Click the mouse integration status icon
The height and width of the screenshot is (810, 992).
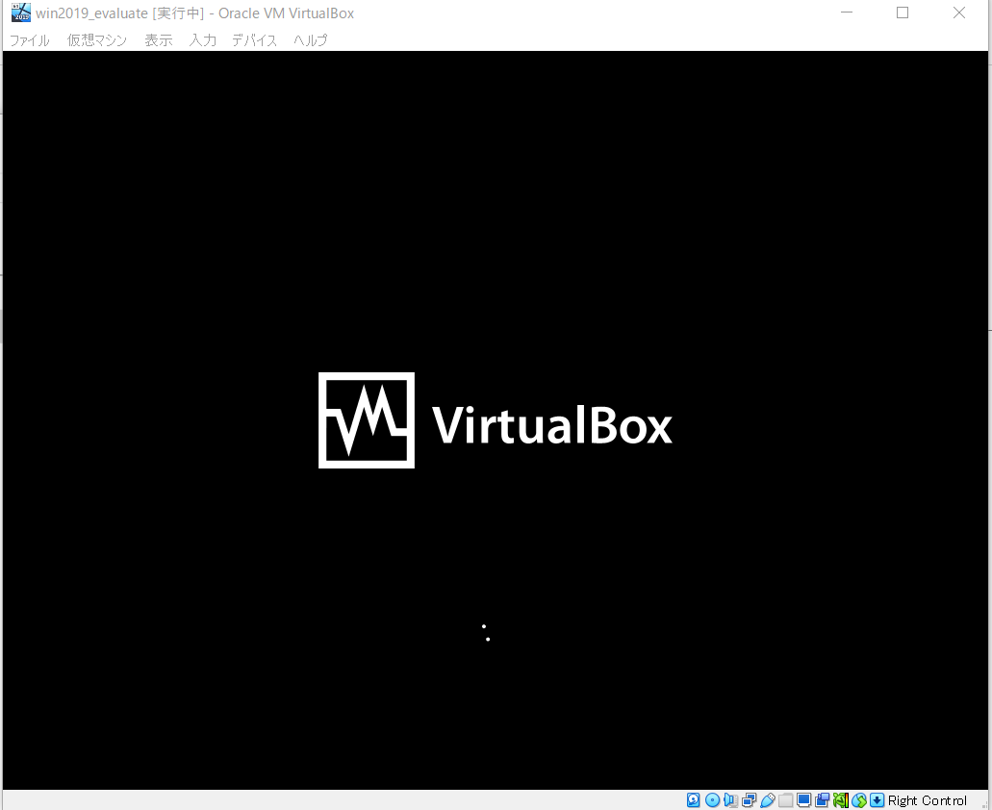[859, 799]
